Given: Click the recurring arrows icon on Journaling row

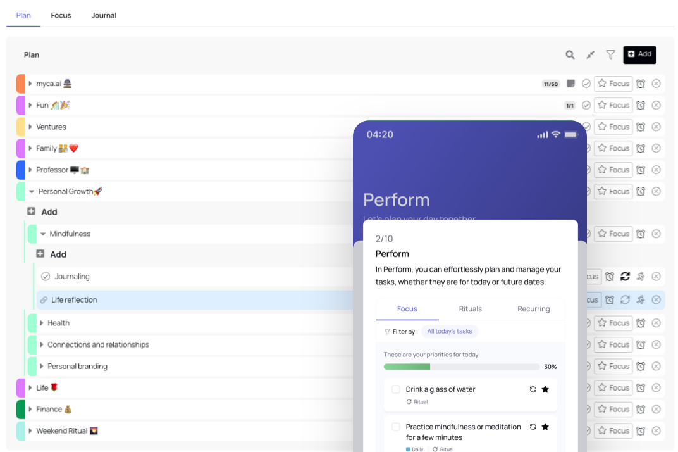Looking at the screenshot, I should click(x=625, y=276).
